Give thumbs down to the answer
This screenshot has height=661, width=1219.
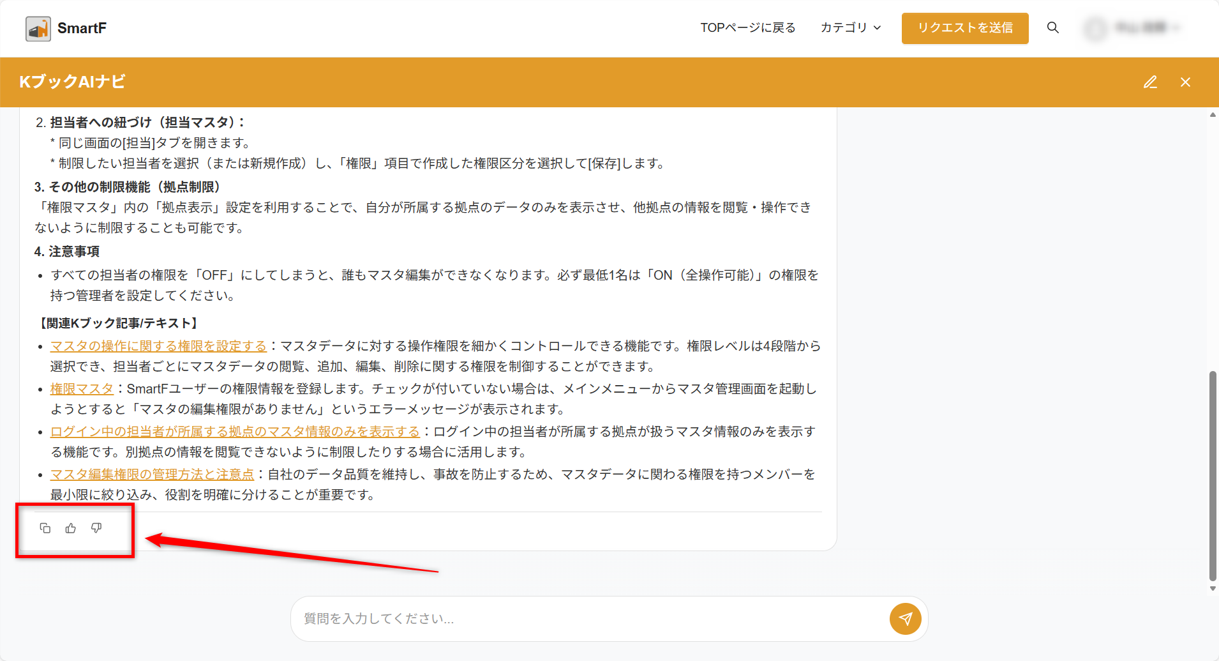tap(96, 528)
